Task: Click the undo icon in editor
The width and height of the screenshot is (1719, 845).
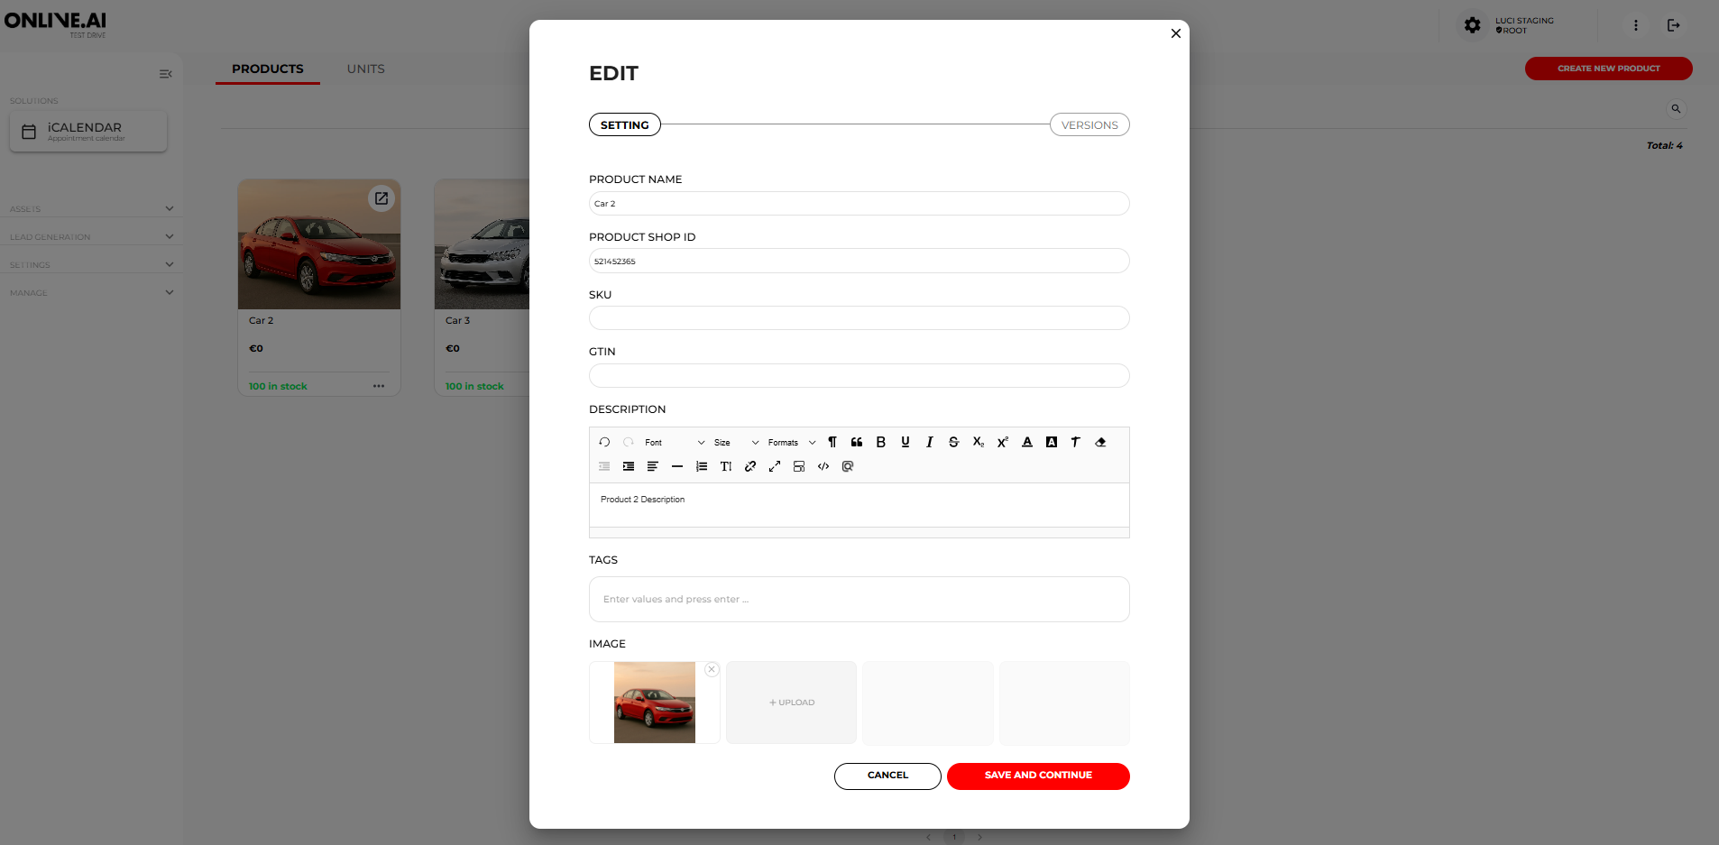Action: coord(604,442)
